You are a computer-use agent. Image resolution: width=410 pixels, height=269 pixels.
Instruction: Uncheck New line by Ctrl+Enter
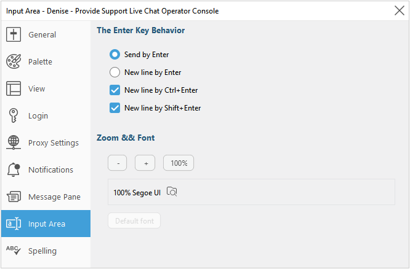click(x=115, y=90)
